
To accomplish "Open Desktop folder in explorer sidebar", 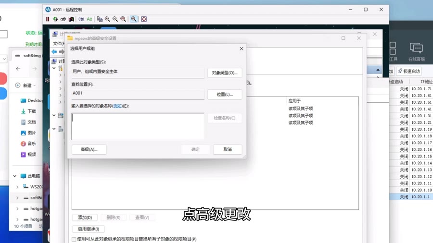I will click(31, 100).
